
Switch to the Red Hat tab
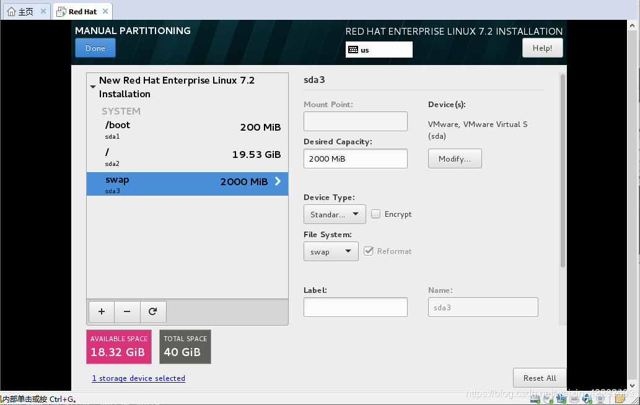tap(82, 11)
